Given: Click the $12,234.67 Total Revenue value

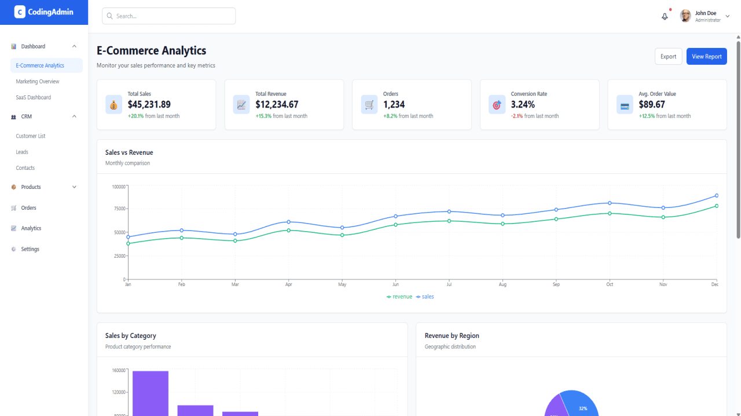Looking at the screenshot, I should click(x=277, y=105).
